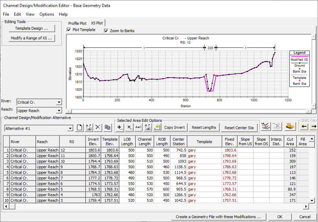Click the add-to-selected-area plus icon

pyautogui.click(x=120, y=127)
